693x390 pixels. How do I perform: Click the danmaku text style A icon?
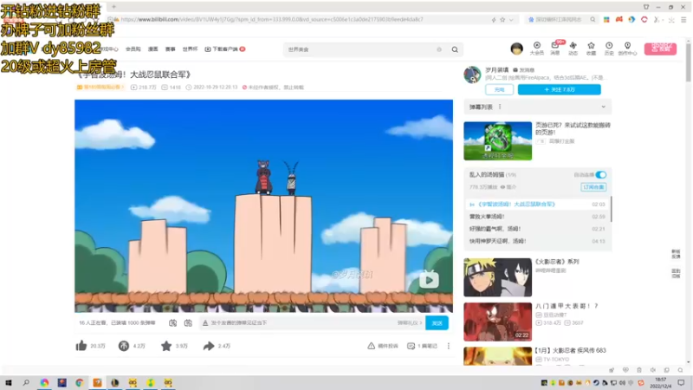(205, 322)
